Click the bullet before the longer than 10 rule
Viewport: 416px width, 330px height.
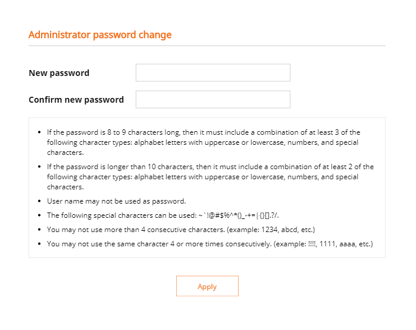(39, 167)
